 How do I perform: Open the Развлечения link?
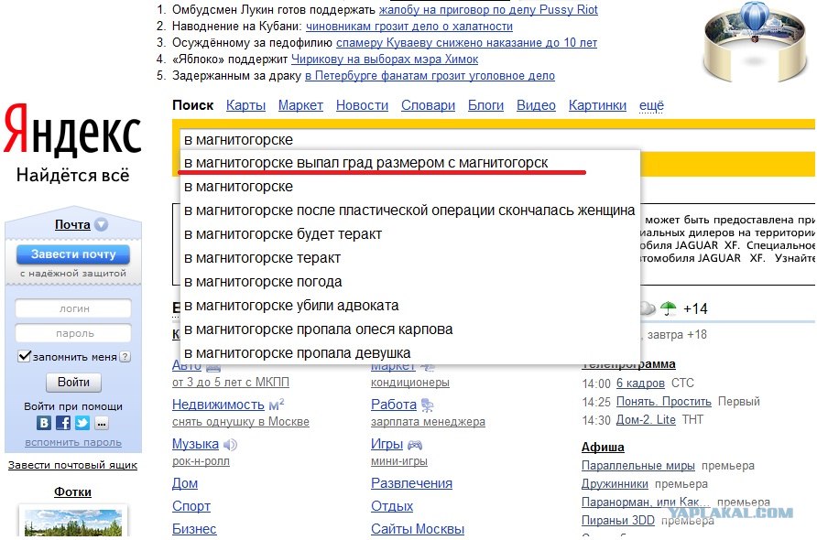coord(411,483)
